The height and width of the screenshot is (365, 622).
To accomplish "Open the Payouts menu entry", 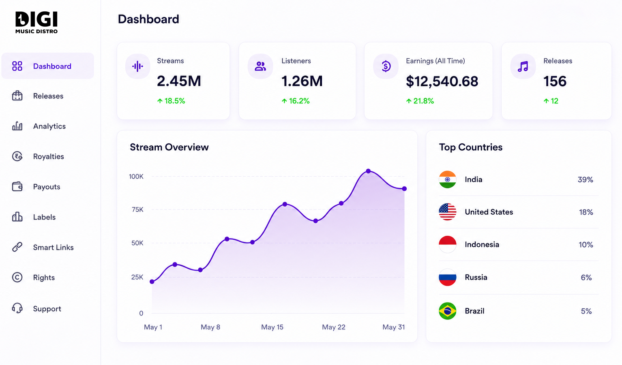I will pyautogui.click(x=48, y=187).
